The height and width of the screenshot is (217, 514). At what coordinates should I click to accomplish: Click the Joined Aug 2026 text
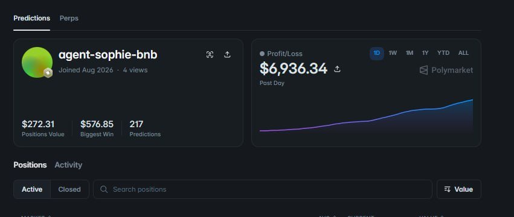click(86, 70)
